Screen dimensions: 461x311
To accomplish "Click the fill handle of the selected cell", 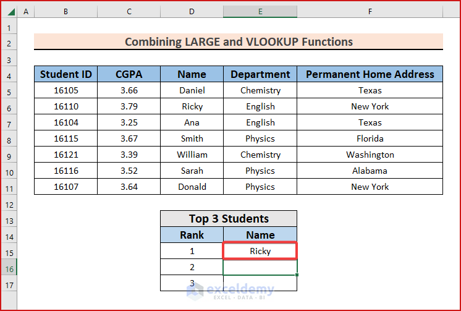I will [297, 275].
